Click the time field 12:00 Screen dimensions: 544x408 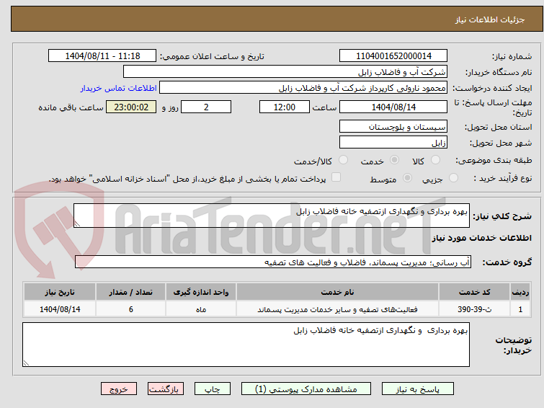(x=285, y=107)
